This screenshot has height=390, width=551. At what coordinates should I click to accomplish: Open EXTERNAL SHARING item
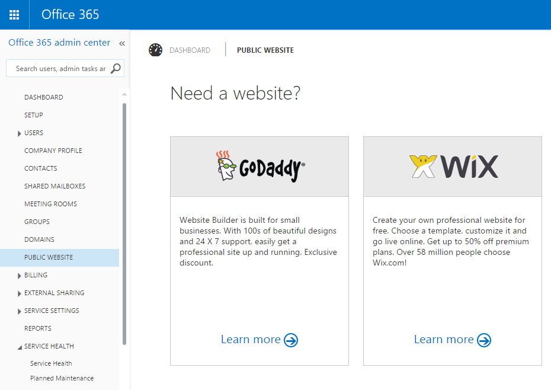(x=54, y=293)
